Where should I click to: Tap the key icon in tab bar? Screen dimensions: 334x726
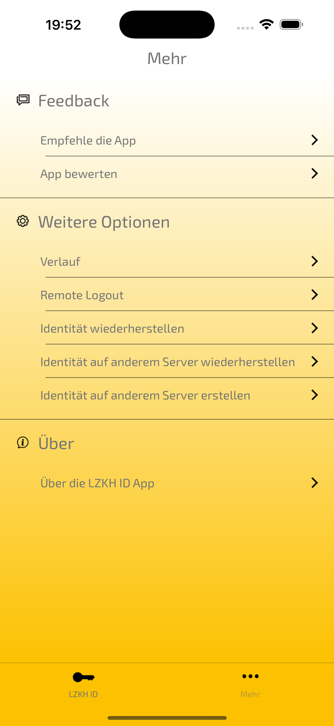tap(84, 677)
